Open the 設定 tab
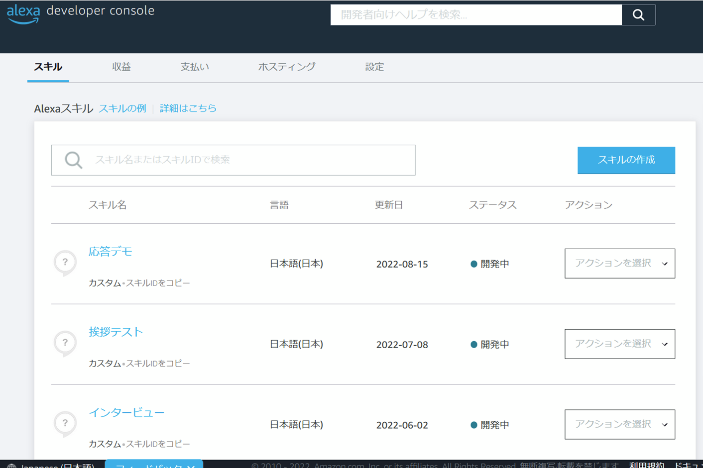 tap(374, 67)
